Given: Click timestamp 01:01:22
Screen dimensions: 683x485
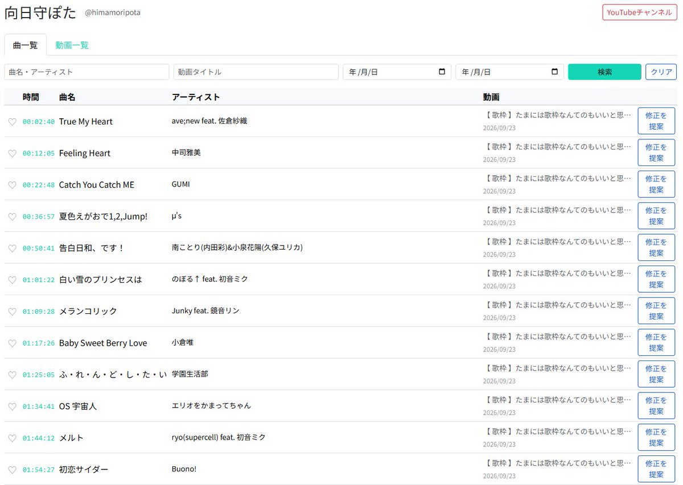Looking at the screenshot, I should pyautogui.click(x=39, y=280).
